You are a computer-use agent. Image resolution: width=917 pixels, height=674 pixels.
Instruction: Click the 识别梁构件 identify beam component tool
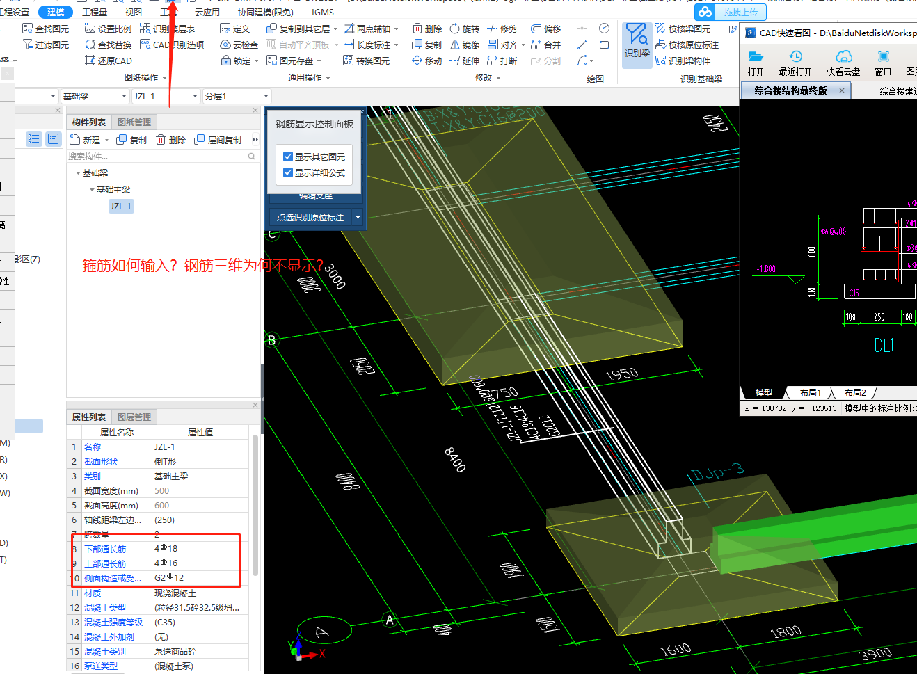coord(683,61)
